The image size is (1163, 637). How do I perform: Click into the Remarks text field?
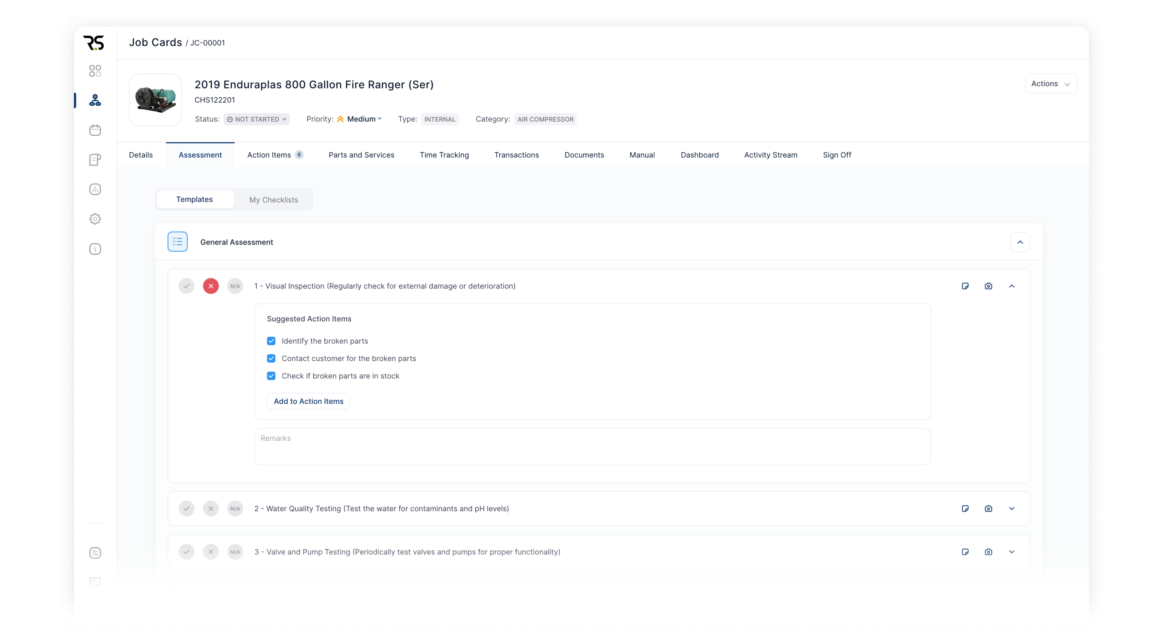592,447
